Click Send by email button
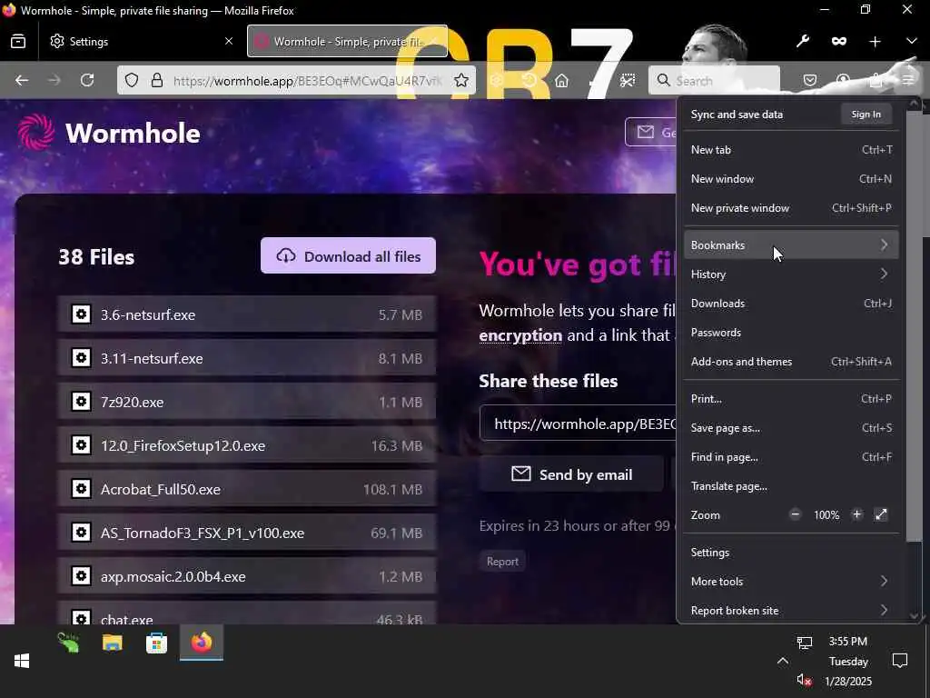Screen dimensions: 930x698 [572, 474]
